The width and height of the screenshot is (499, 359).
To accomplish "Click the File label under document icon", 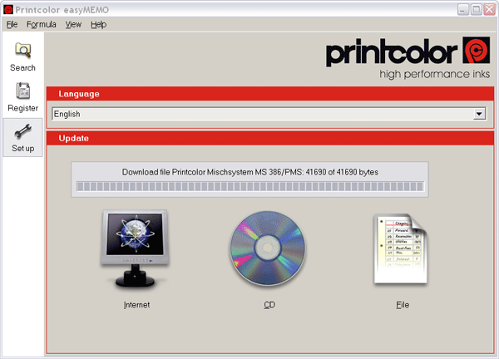I will (x=403, y=305).
